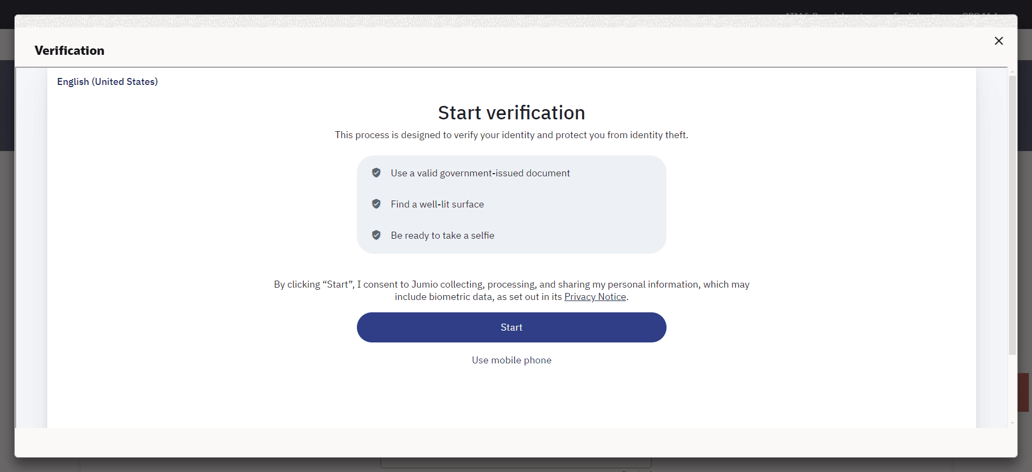Click the partially hidden input field below dialog
This screenshot has width=1032, height=472.
[x=515, y=463]
